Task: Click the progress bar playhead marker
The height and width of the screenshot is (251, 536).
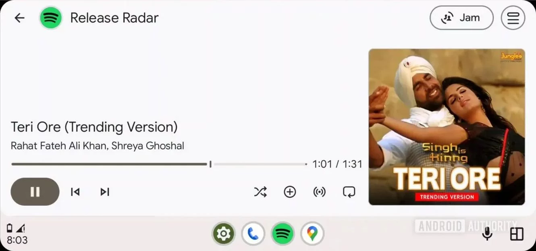Action: point(210,164)
